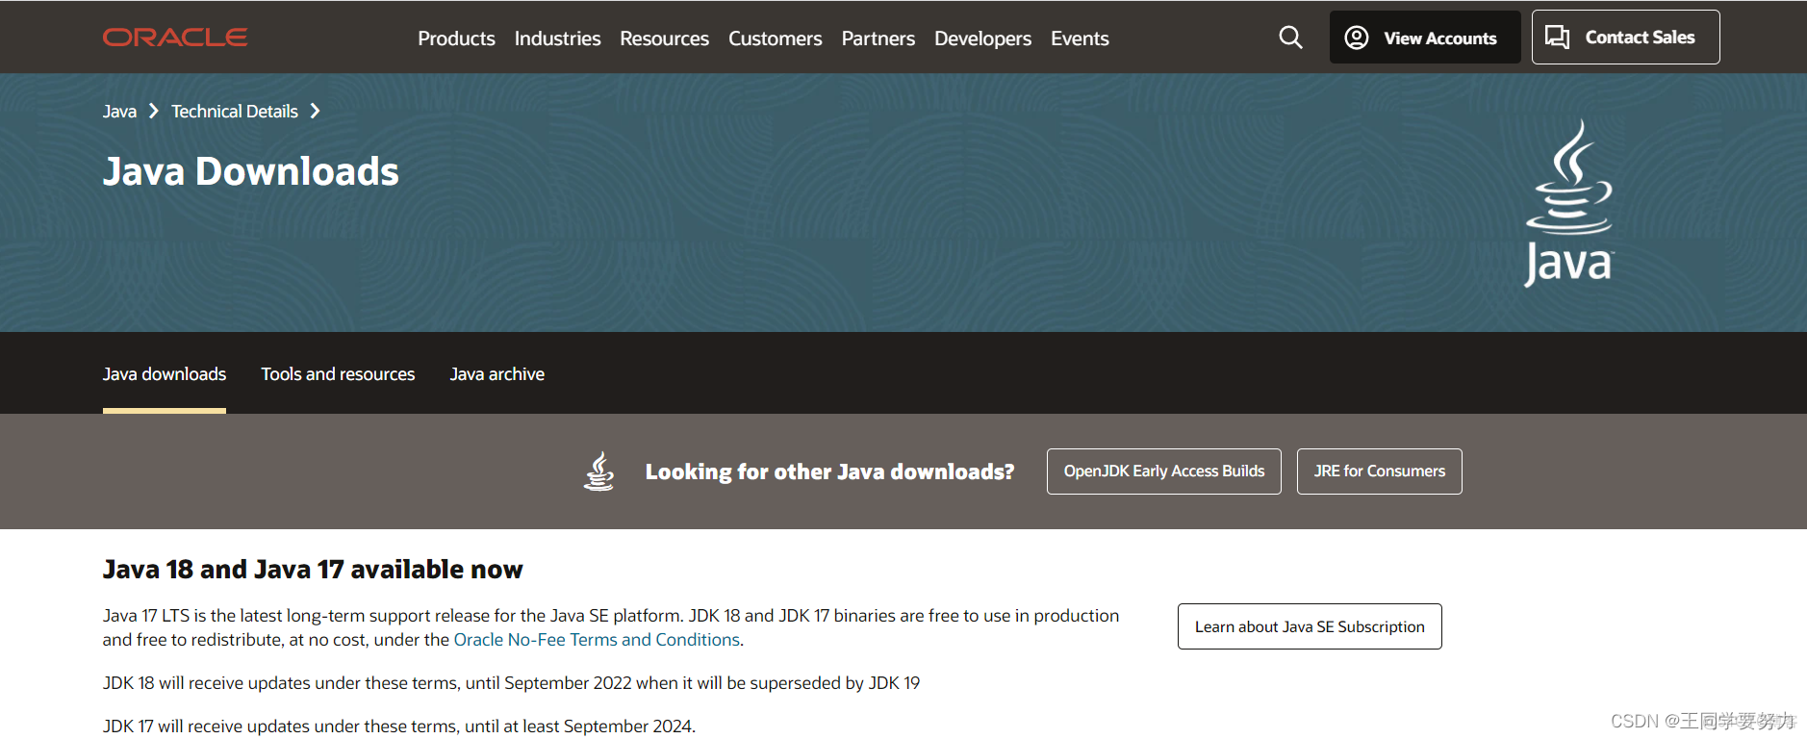Open the search magnifier icon
This screenshot has height=739, width=1807.
[1290, 38]
